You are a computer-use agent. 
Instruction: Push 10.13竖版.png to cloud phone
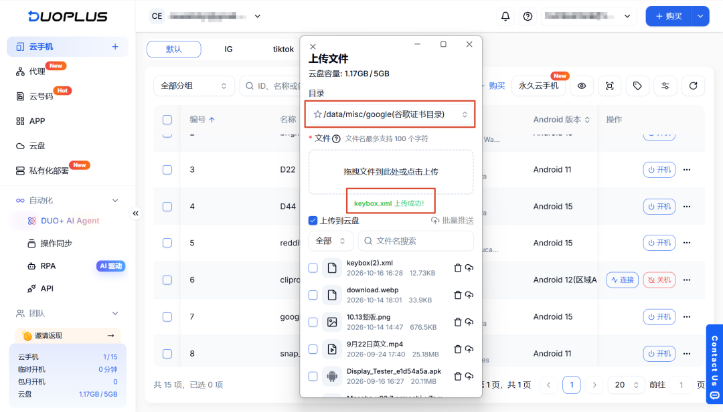coord(469,322)
